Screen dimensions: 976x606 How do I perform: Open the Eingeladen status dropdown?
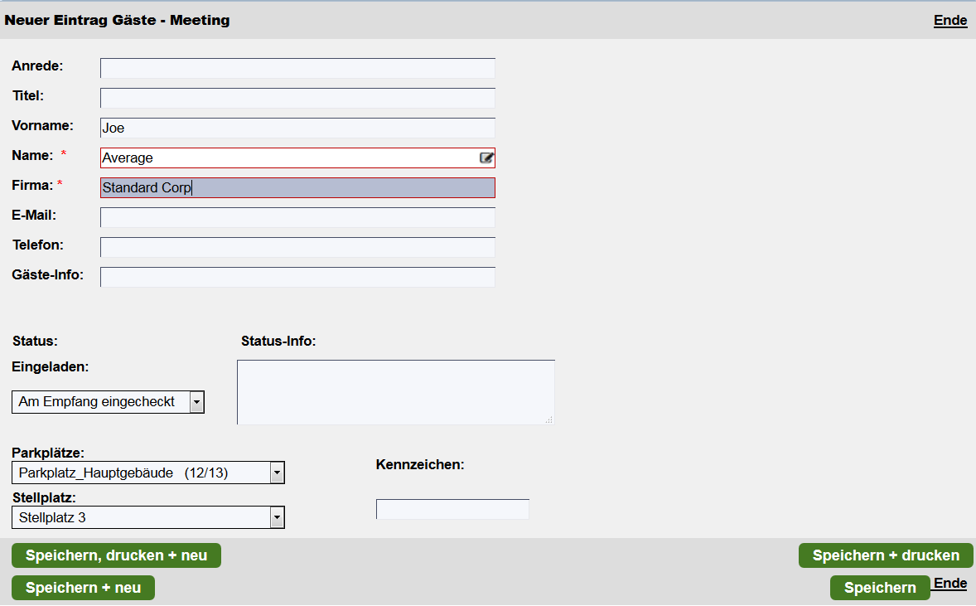(108, 402)
